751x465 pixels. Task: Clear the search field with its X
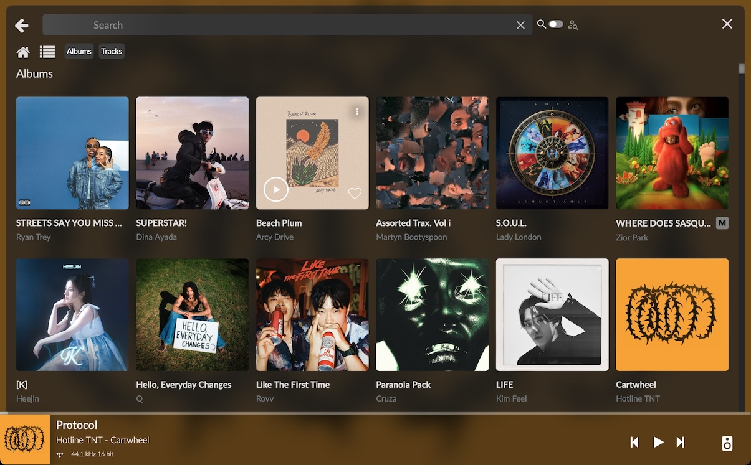pyautogui.click(x=520, y=25)
